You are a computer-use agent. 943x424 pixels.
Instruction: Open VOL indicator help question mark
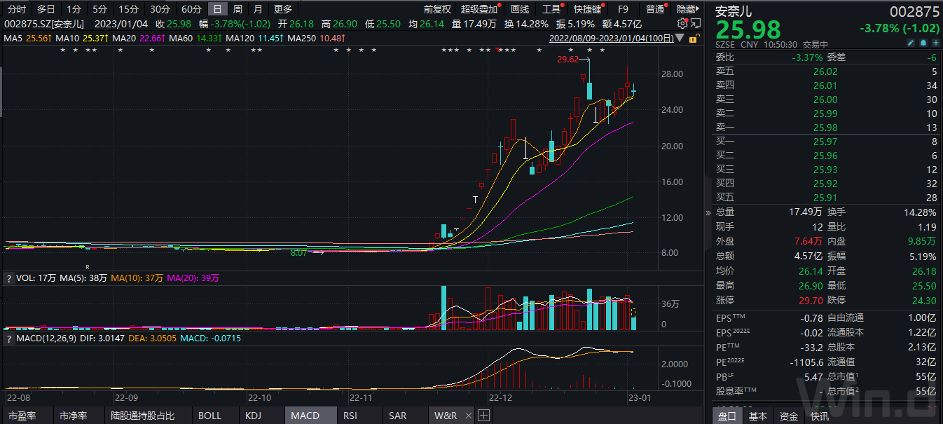click(x=9, y=278)
